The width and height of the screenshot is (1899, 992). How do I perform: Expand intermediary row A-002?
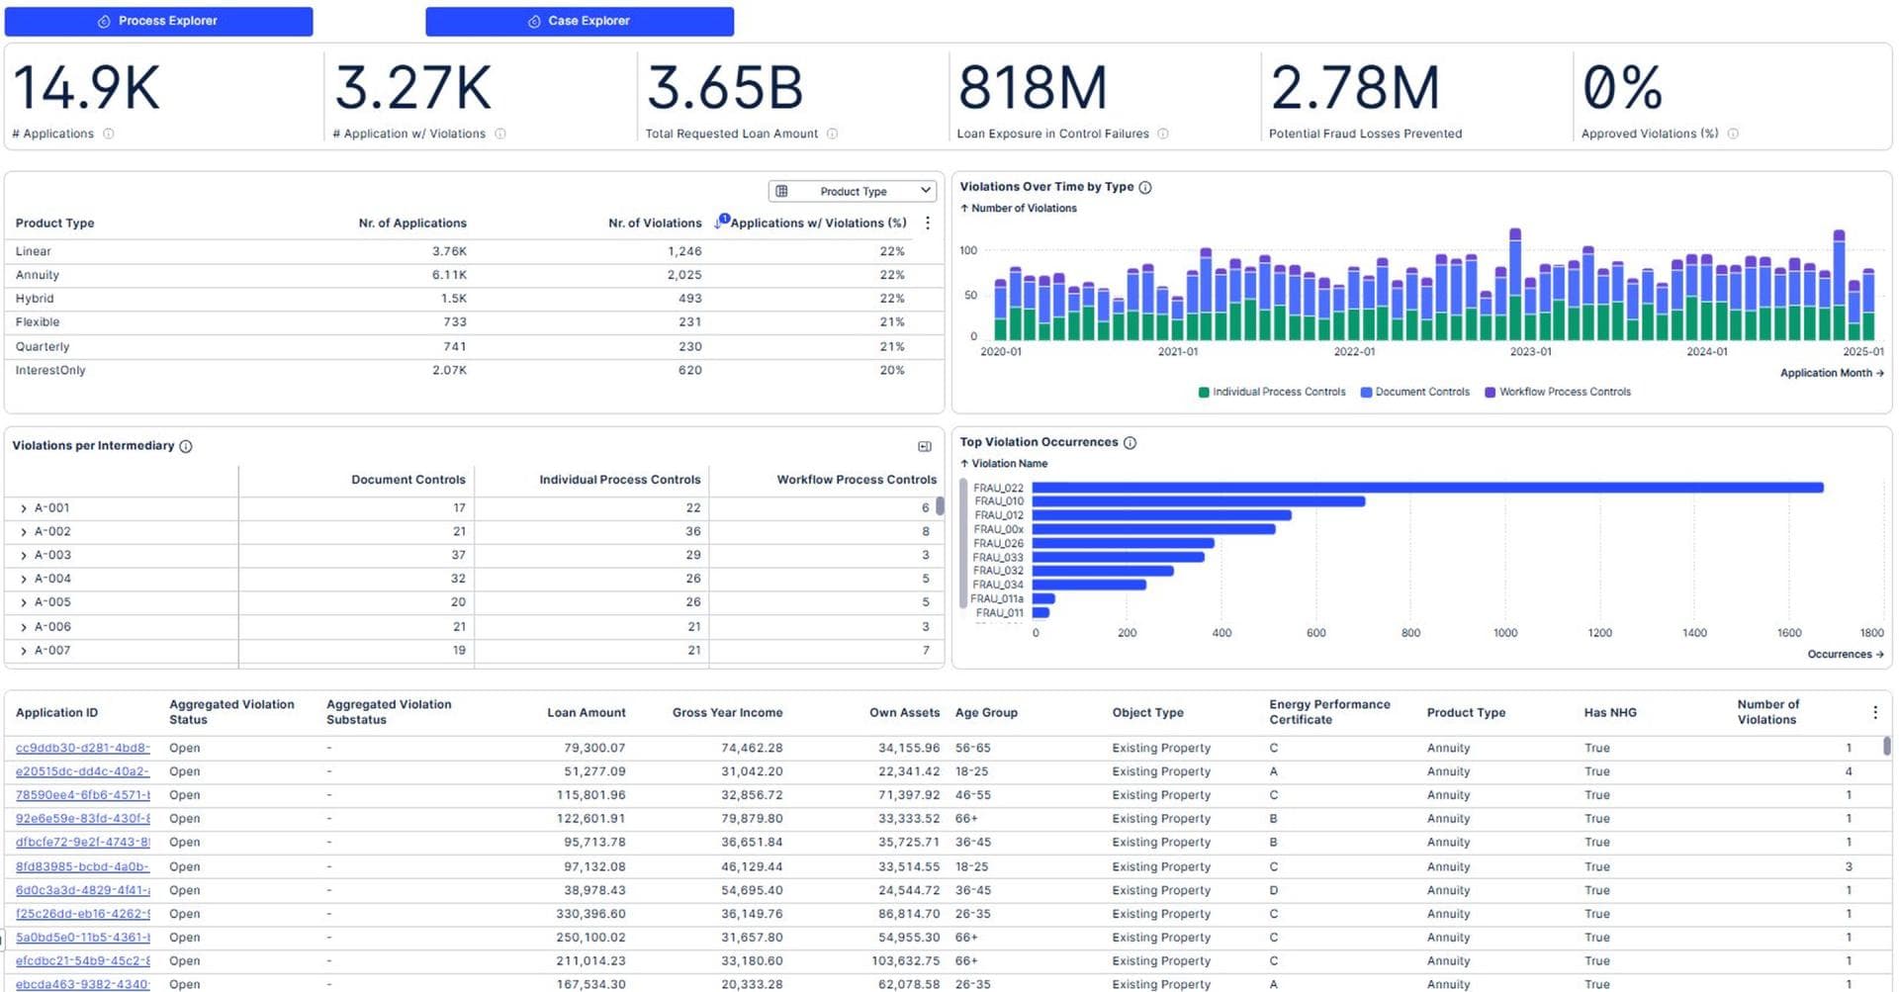[24, 532]
